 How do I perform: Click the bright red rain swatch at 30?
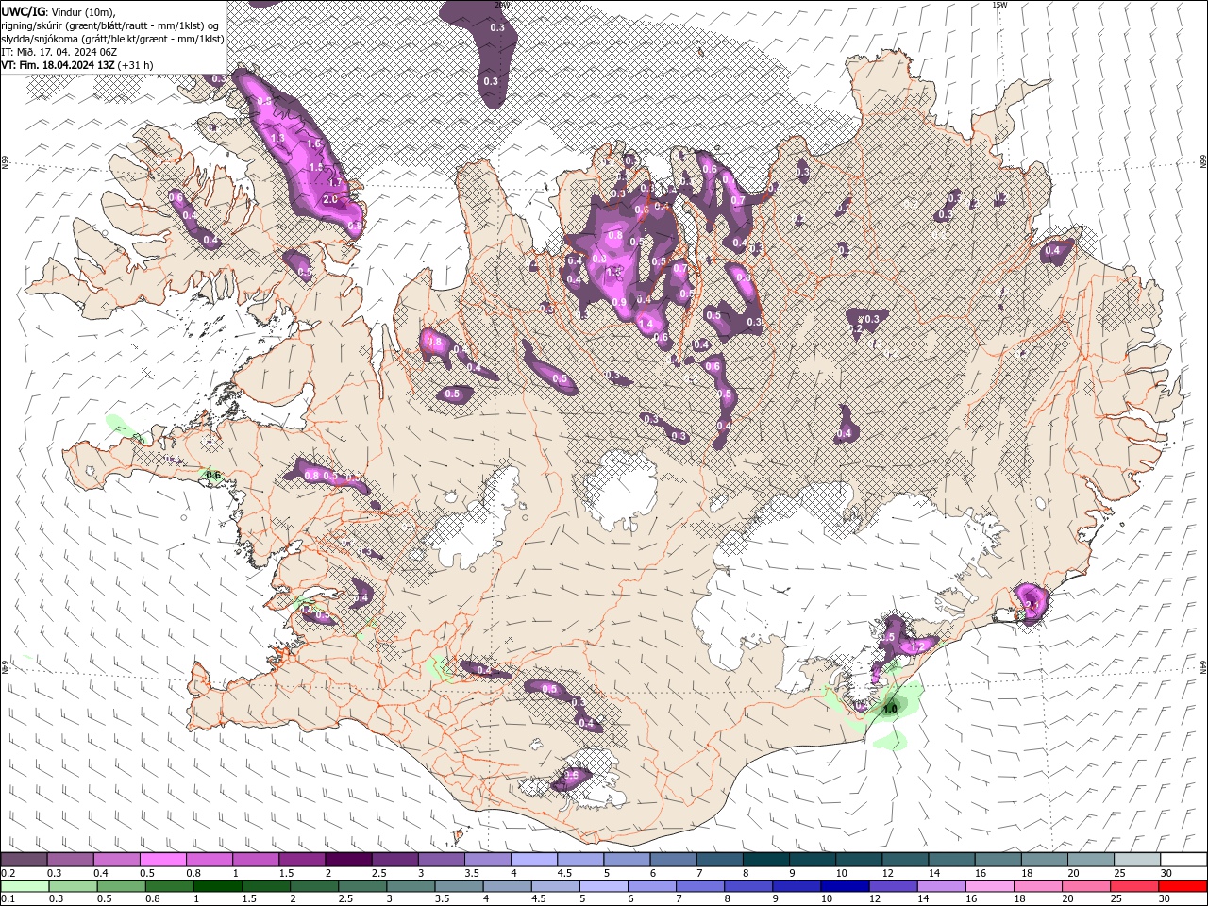click(x=1181, y=885)
